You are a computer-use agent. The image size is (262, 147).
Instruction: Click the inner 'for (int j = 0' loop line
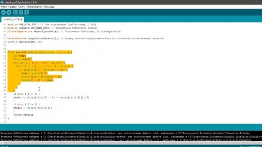tap(45, 66)
